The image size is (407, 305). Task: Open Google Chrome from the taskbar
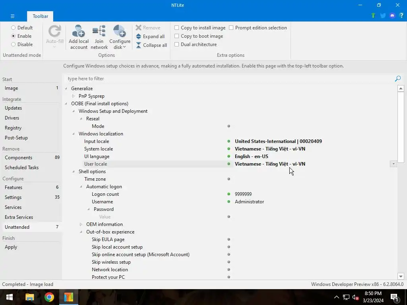click(49, 297)
